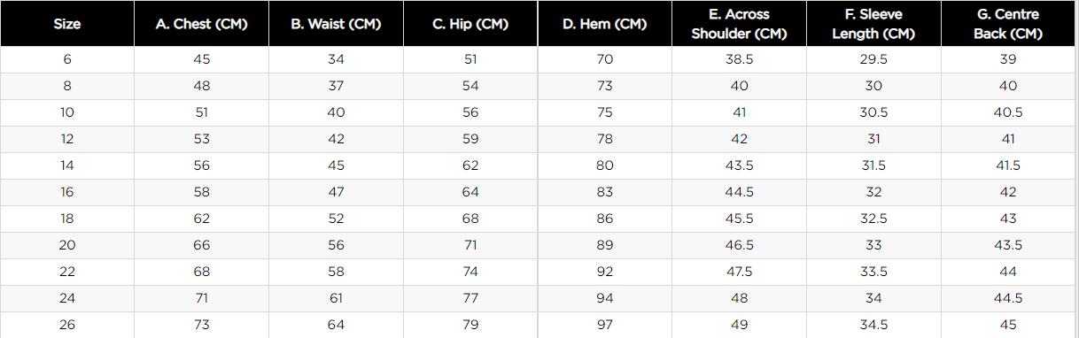Click waist value 37 for size 8
This screenshot has width=1079, height=338.
(336, 86)
